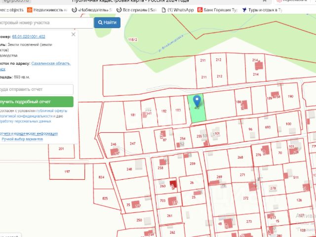The height and width of the screenshot is (237, 316).
Task: Click the cadastral number search field
Action: (x=45, y=23)
